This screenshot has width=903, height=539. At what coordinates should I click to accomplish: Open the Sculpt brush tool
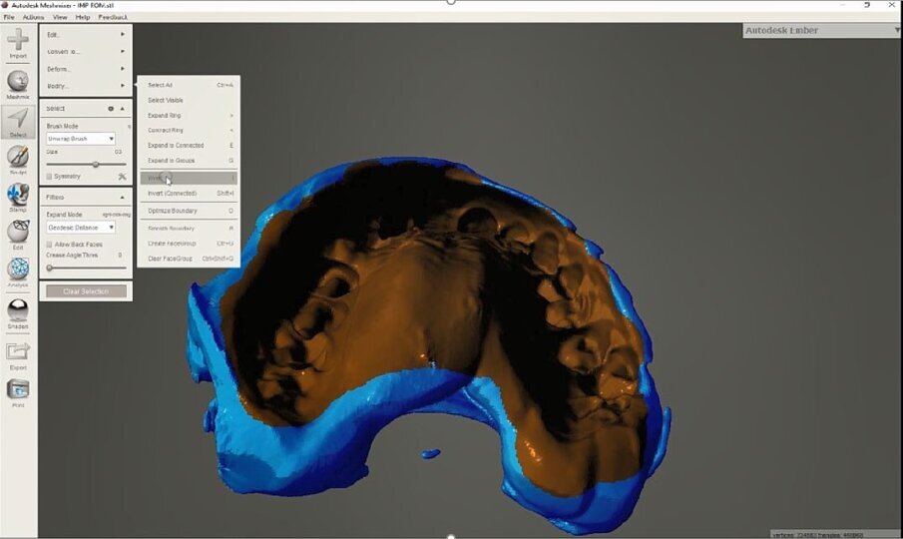18,160
